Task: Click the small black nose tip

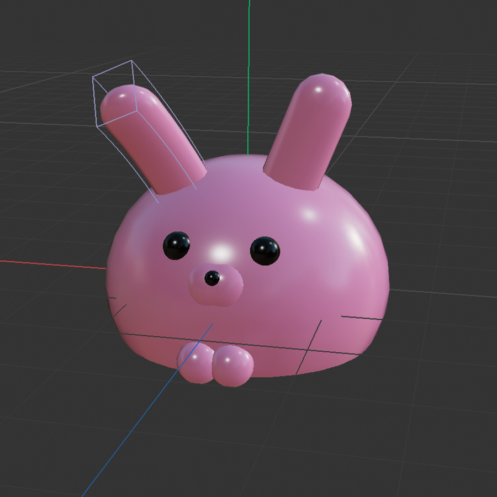Action: tap(212, 278)
